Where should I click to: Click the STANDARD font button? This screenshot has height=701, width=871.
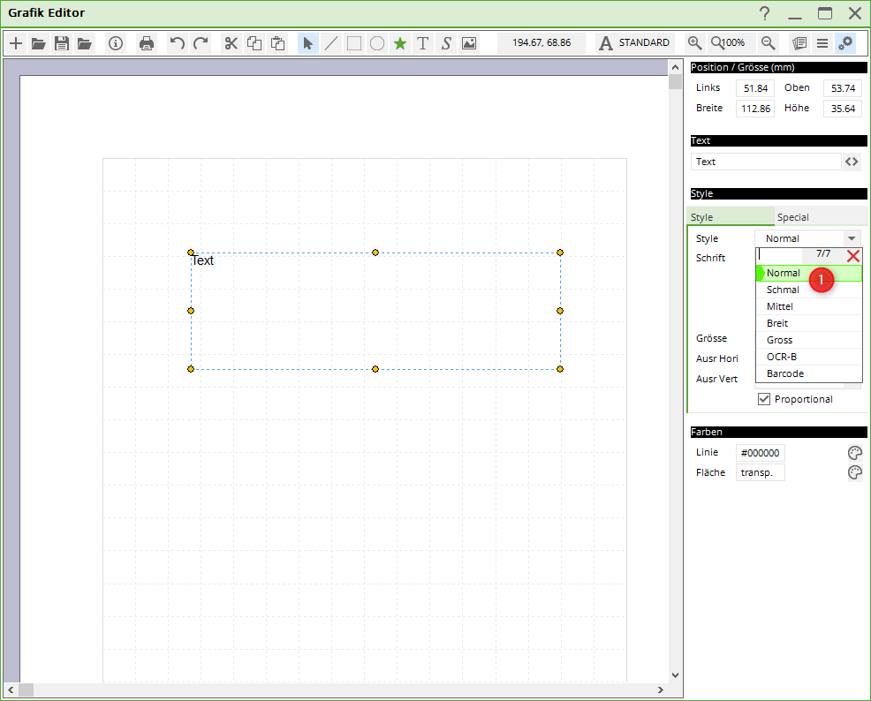coord(634,43)
